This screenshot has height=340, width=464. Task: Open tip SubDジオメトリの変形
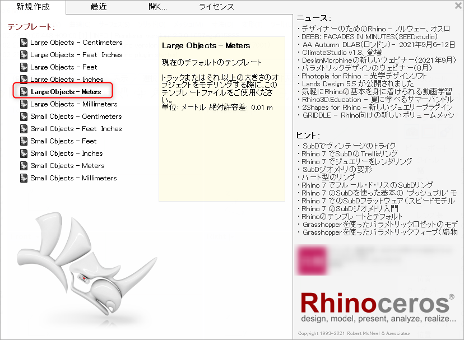click(337, 170)
